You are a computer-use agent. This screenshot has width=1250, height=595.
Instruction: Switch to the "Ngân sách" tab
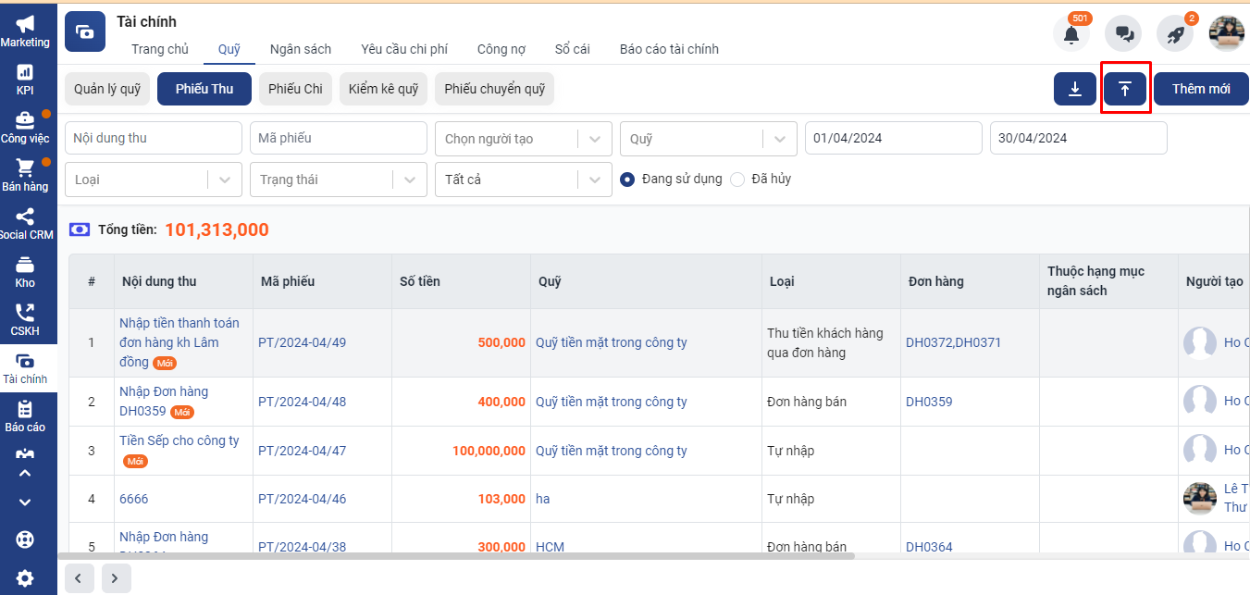(300, 49)
